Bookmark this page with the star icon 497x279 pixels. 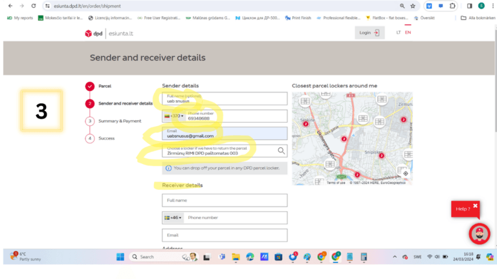[412, 6]
